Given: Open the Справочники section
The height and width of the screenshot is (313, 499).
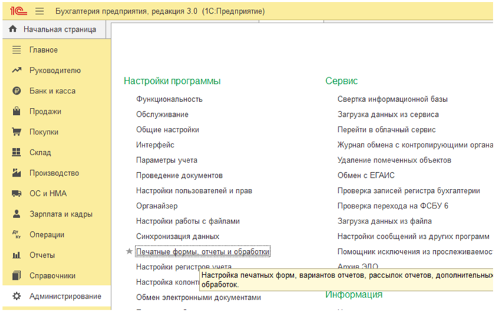Looking at the screenshot, I should click(52, 275).
